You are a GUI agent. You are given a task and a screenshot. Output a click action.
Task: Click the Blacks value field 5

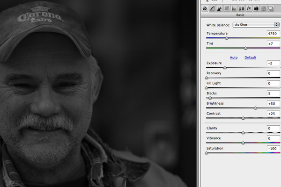[274, 93]
